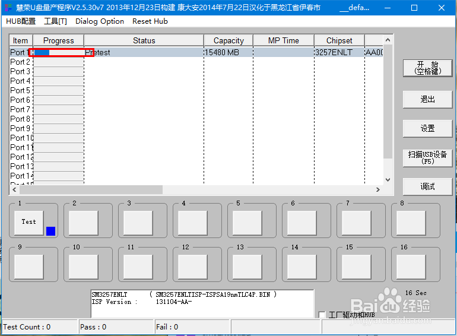The height and width of the screenshot is (336, 457).
Task: Click the Chipset column header
Action: [339, 40]
